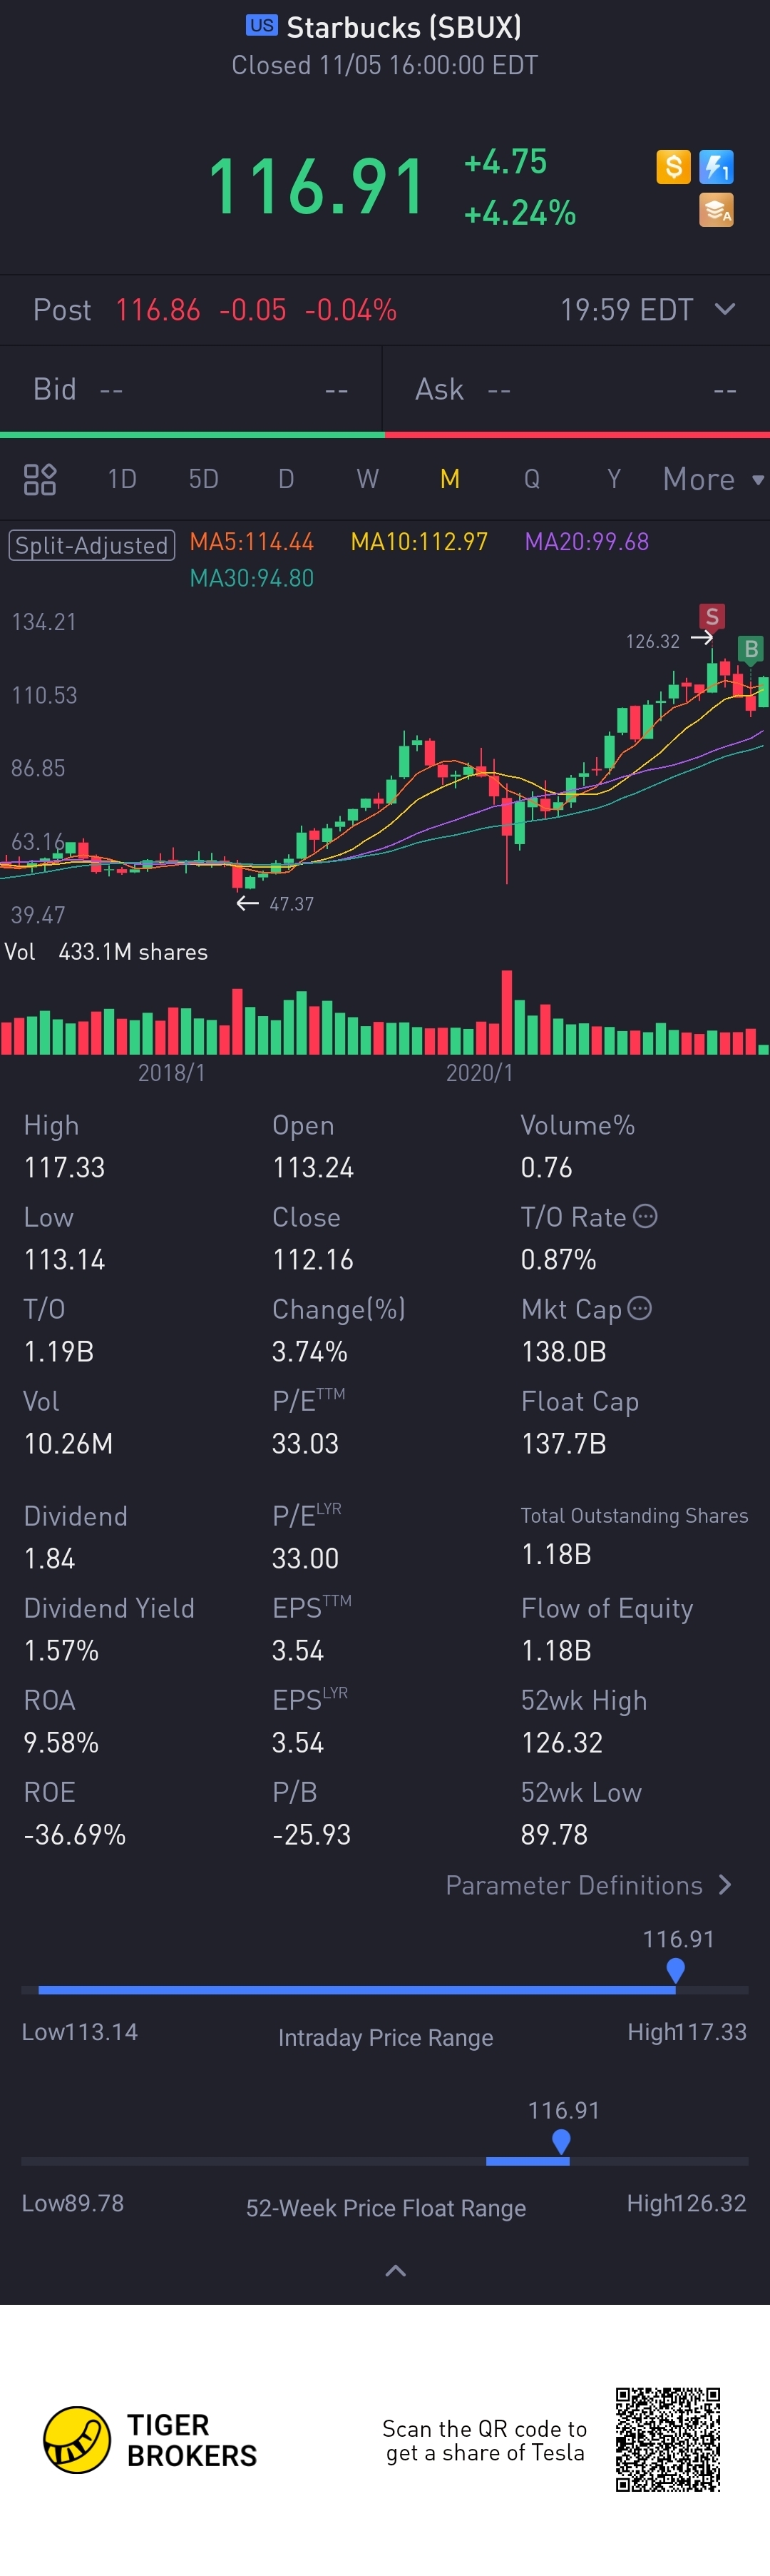770x2576 pixels.
Task: Tap the yellow dollar sign icon
Action: tap(673, 166)
